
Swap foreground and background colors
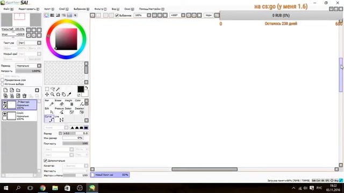[x=87, y=88]
